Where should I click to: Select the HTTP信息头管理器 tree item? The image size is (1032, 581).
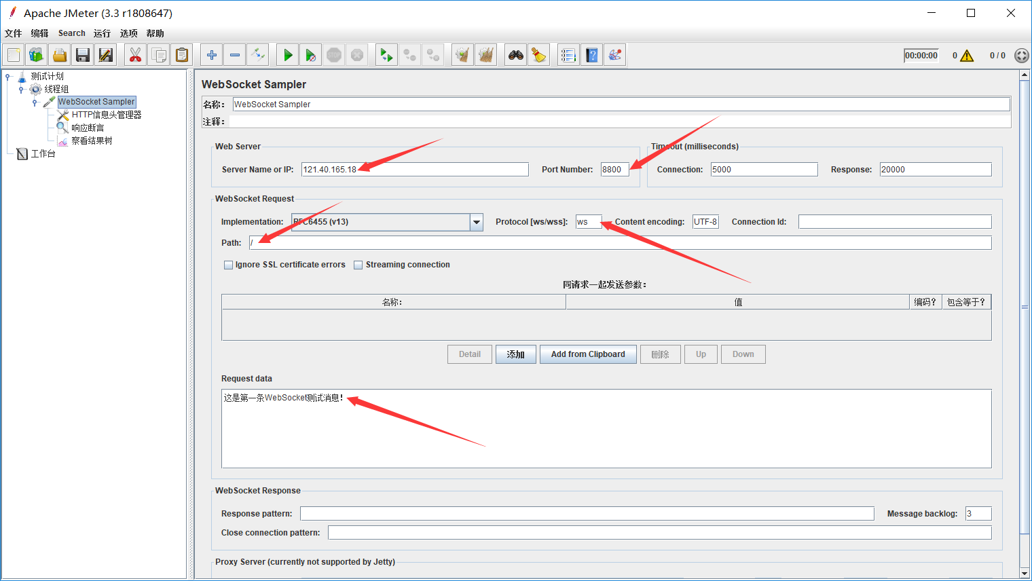coord(107,115)
